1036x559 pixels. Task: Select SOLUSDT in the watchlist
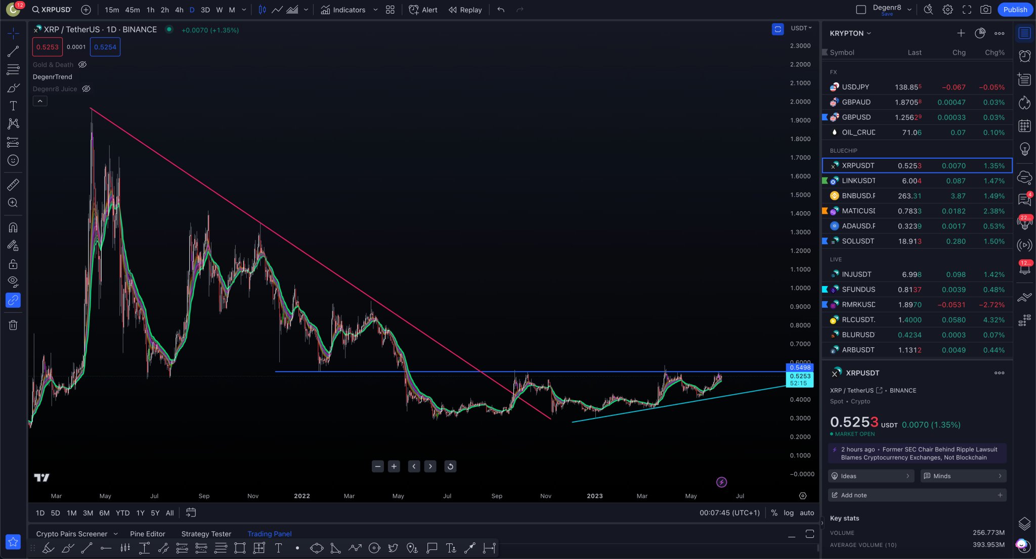click(x=917, y=241)
